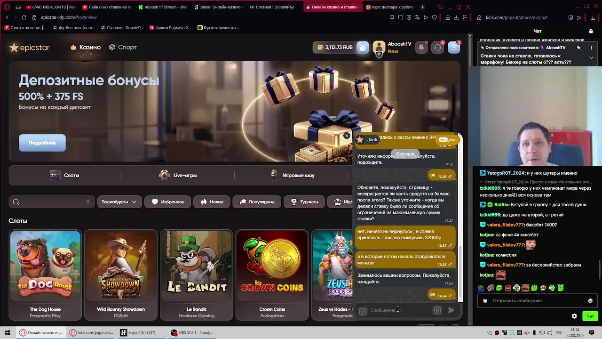This screenshot has width=602, height=339.
Task: Click the valera_filatov777 username saying баксбет 1400
Action: [x=506, y=225]
